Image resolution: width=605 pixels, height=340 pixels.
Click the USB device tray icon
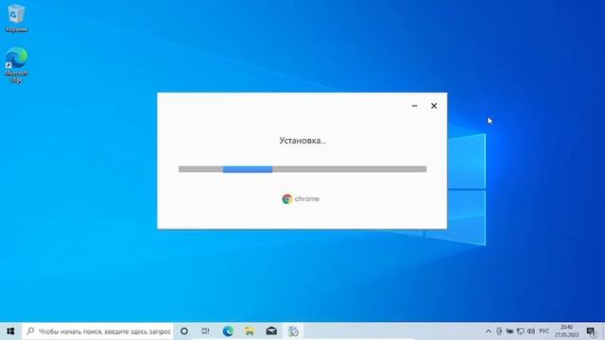[x=499, y=331]
